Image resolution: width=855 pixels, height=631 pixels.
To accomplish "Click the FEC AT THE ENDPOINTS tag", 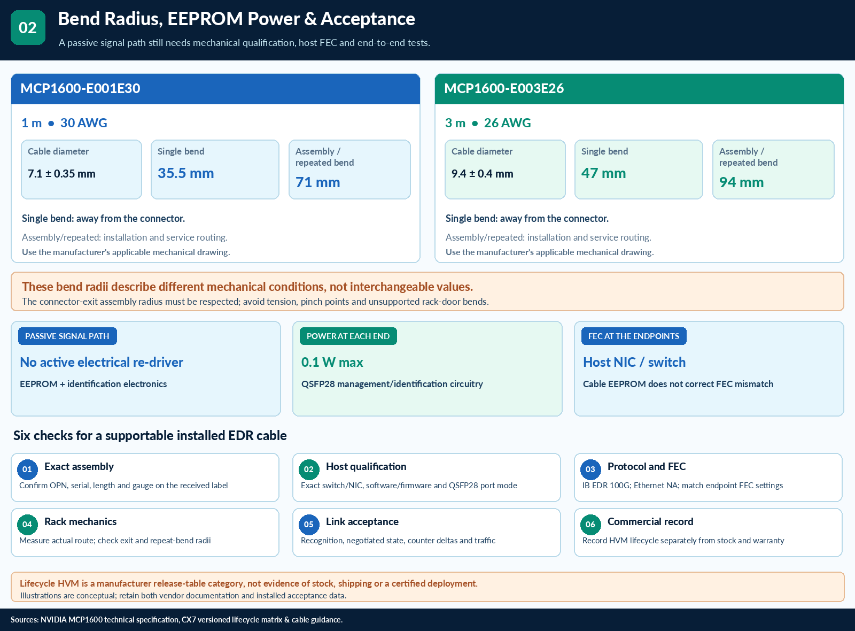I will (634, 336).
